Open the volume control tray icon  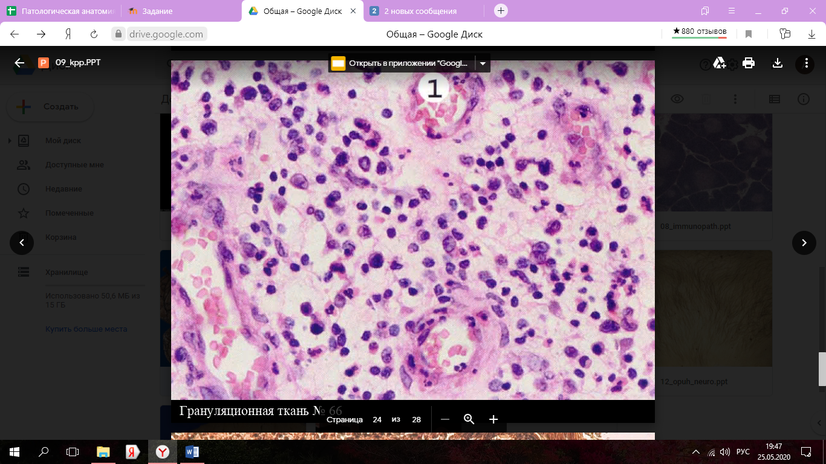725,452
